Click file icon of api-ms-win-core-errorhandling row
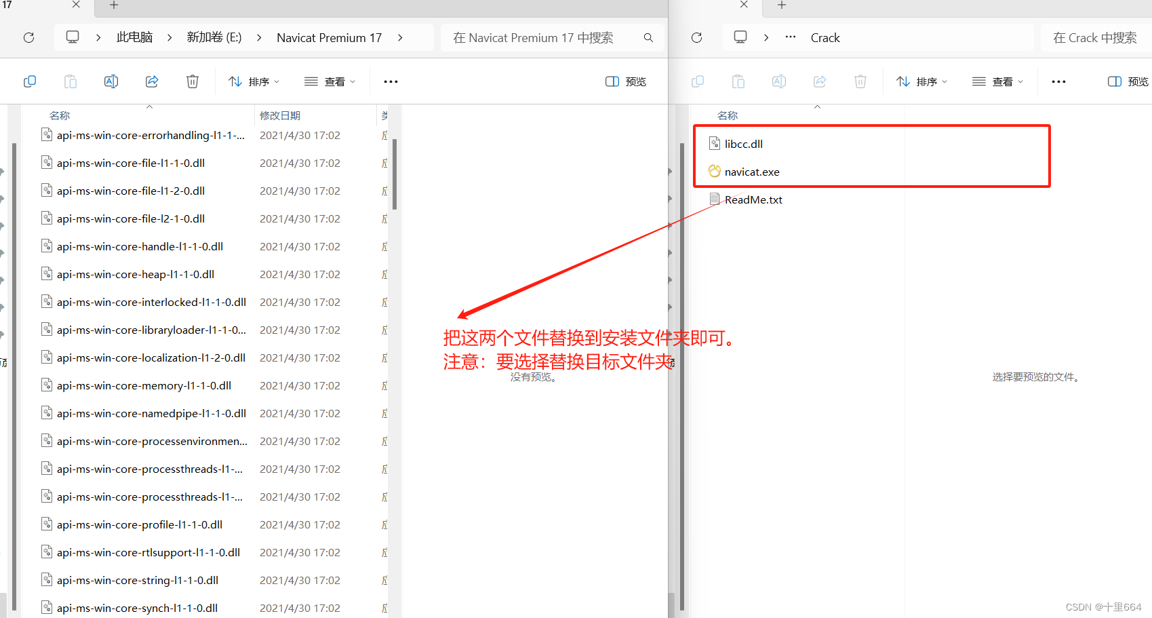This screenshot has width=1152, height=618. pyautogui.click(x=47, y=134)
